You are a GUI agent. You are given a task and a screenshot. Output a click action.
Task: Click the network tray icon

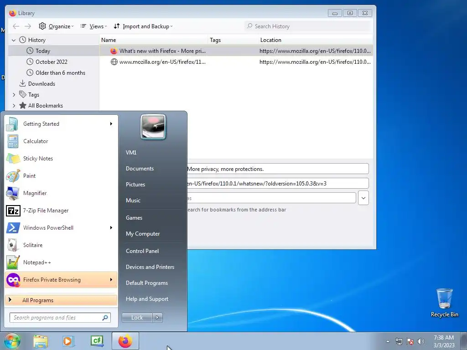click(x=399, y=341)
